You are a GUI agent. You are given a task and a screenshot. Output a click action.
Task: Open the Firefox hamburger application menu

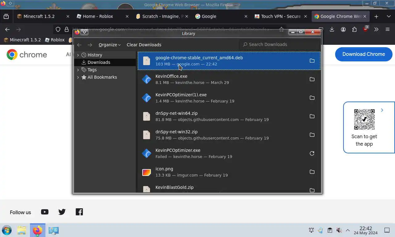click(388, 29)
